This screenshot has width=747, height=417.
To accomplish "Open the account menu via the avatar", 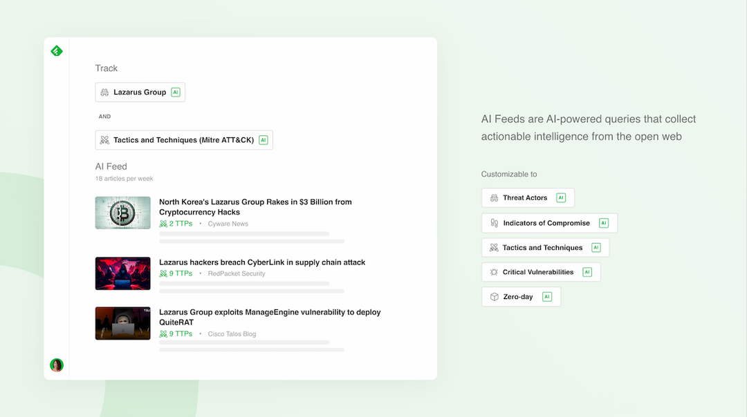I will click(56, 365).
